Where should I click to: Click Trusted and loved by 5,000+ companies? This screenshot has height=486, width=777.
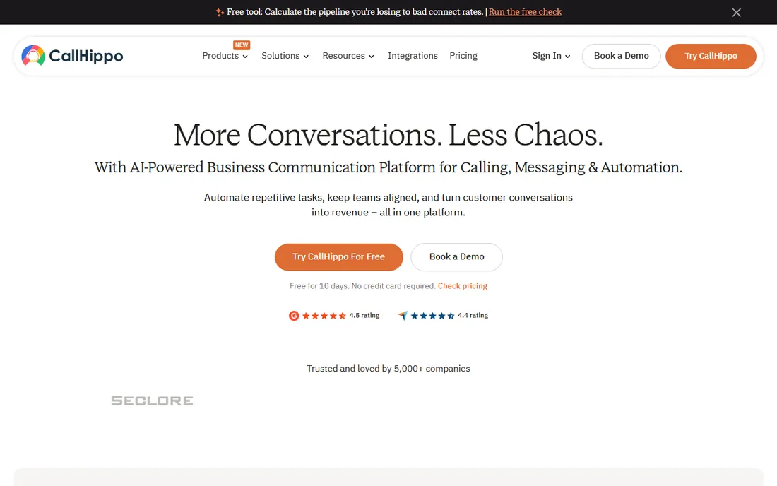[389, 369]
